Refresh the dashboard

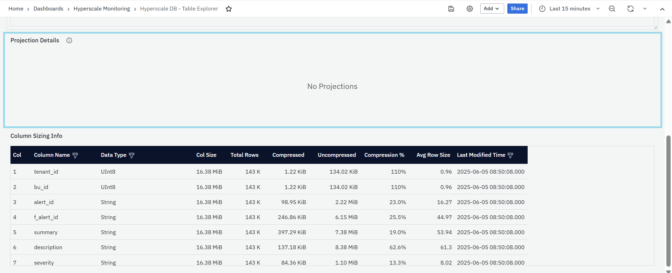630,9
